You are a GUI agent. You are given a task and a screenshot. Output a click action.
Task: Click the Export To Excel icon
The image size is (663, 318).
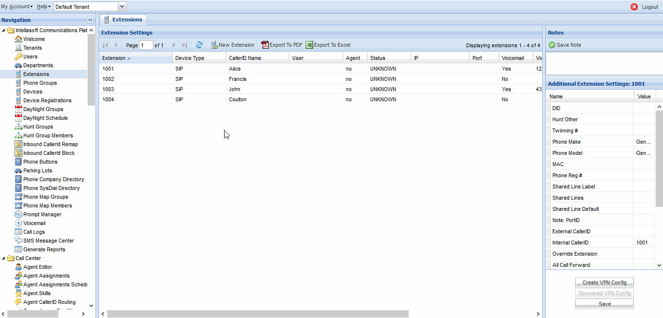pos(309,45)
